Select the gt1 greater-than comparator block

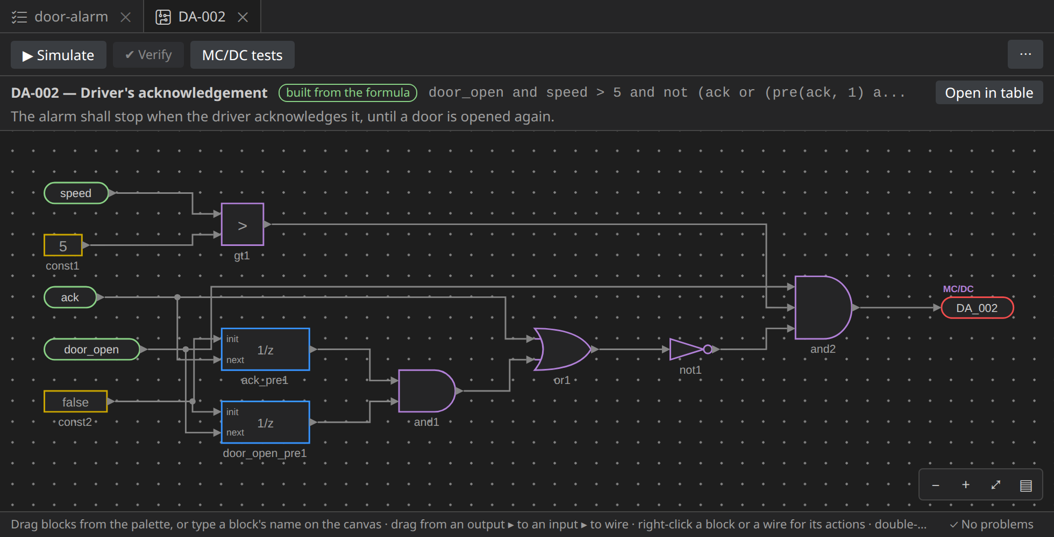[242, 224]
